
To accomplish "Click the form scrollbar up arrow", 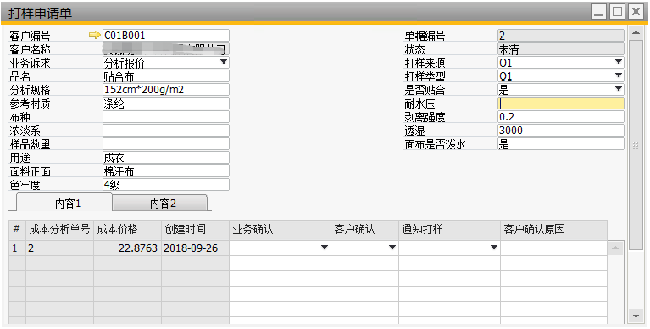I will click(x=636, y=32).
